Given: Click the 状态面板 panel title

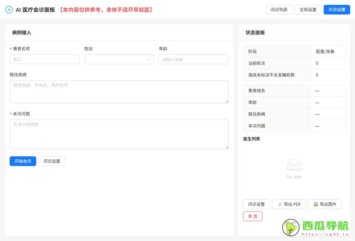Looking at the screenshot, I should 255,33.
